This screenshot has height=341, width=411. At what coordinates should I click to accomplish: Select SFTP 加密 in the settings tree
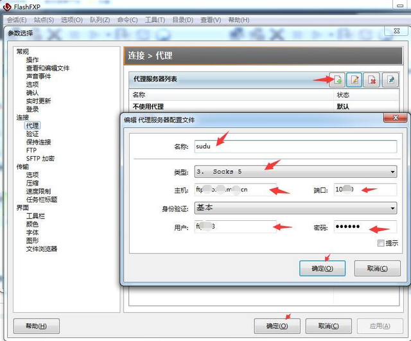(x=40, y=159)
